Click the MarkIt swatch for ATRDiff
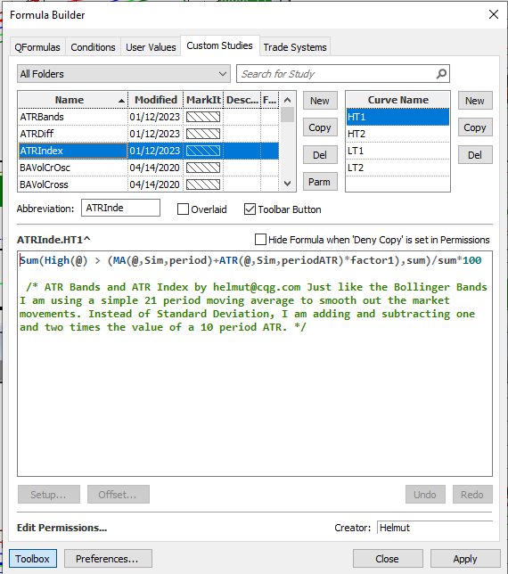The image size is (508, 574). [203, 134]
